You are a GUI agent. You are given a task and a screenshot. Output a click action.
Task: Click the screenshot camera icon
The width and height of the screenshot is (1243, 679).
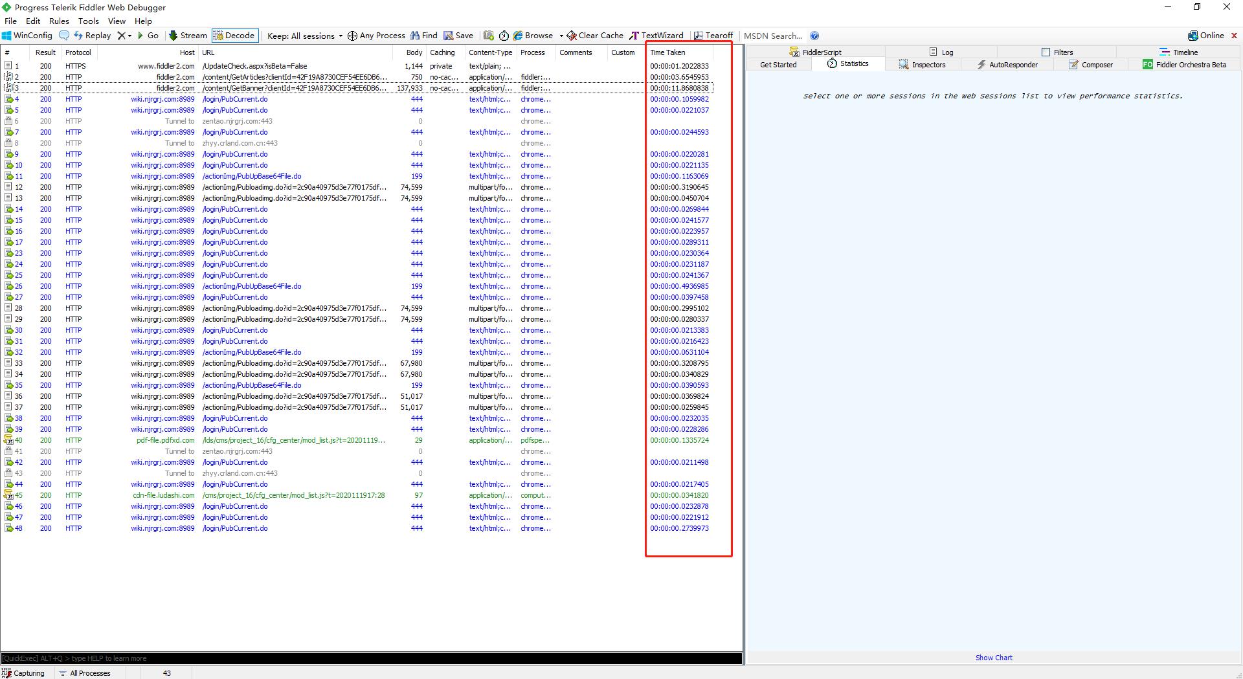click(489, 36)
